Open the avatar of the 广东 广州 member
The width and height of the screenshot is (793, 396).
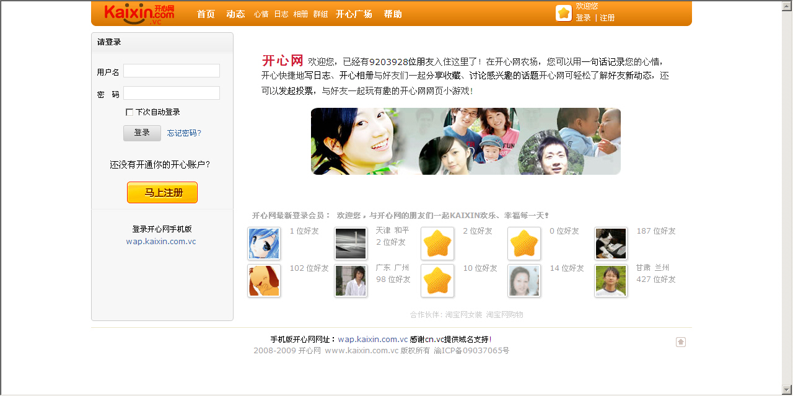(351, 281)
